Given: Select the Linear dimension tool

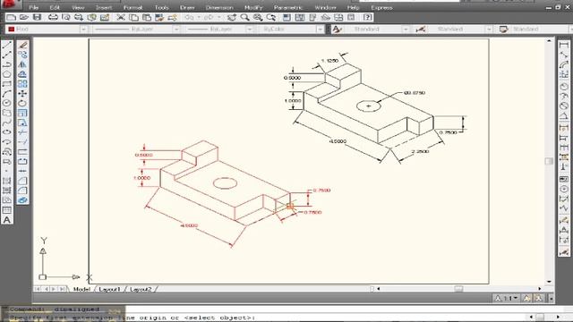Looking at the screenshot, I should [x=564, y=46].
